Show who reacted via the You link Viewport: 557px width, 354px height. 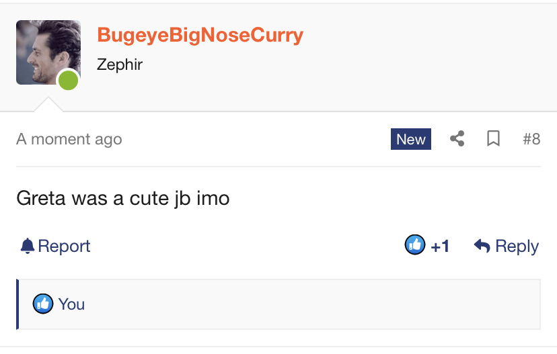(x=71, y=304)
